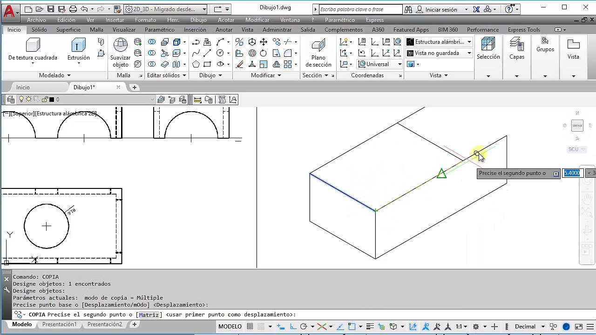The image size is (596, 335).
Task: Toggle polar tracking in status bar
Action: 304,327
